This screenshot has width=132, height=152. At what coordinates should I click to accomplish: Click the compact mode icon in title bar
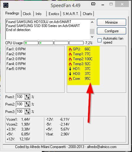pos(93,4)
